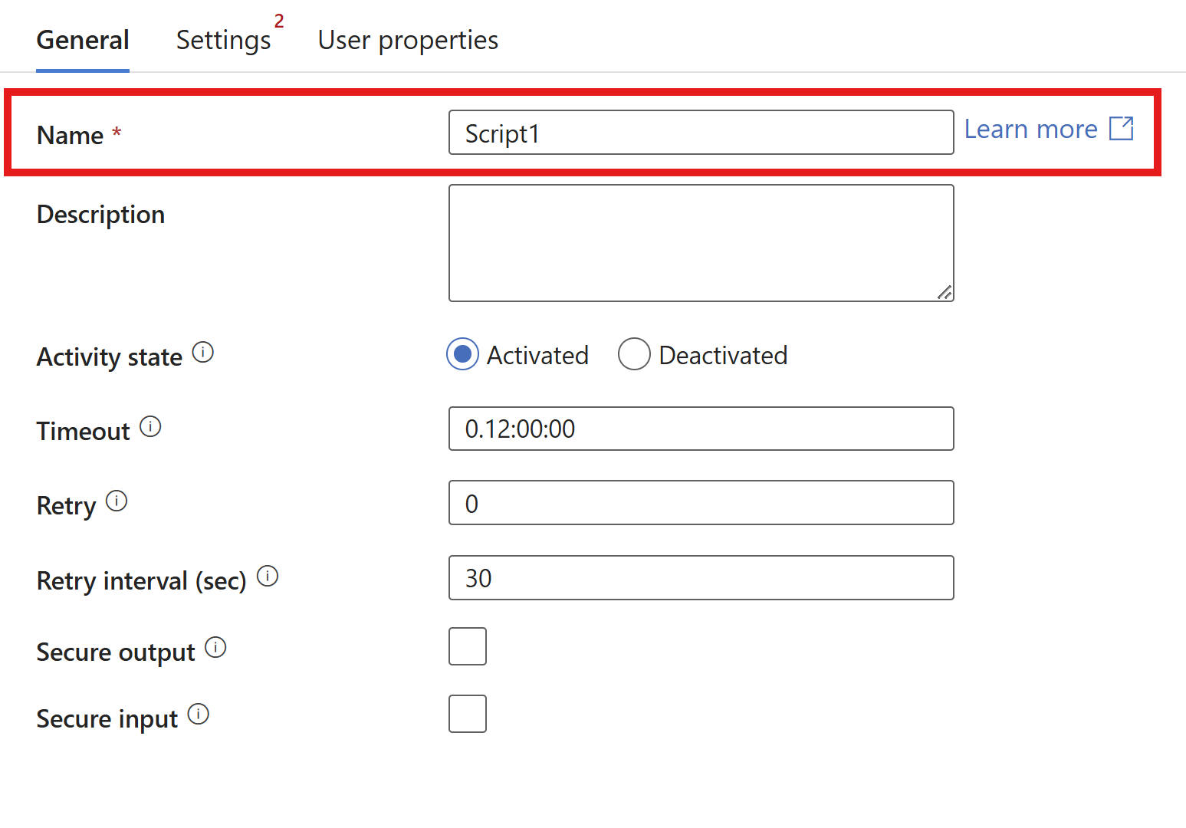Click the external link icon beside Learn more
Viewport: 1186px width, 828px height.
point(1122,129)
